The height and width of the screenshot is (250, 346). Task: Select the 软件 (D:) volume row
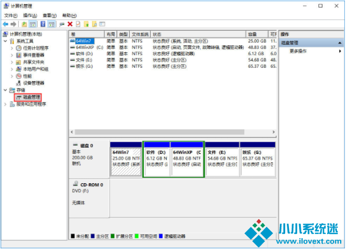click(173, 54)
